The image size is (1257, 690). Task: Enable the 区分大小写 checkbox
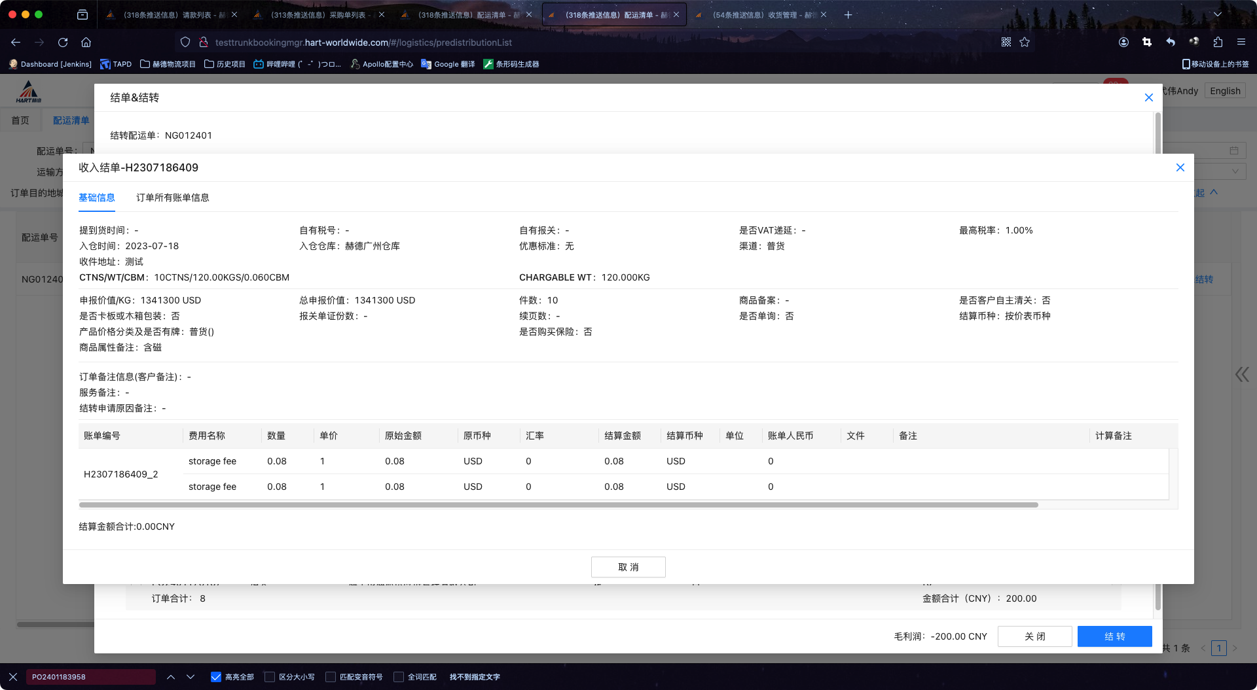coord(270,677)
